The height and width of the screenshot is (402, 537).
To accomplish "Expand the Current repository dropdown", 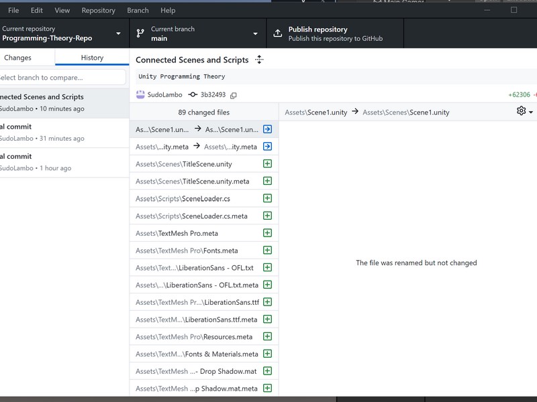I will click(x=62, y=33).
